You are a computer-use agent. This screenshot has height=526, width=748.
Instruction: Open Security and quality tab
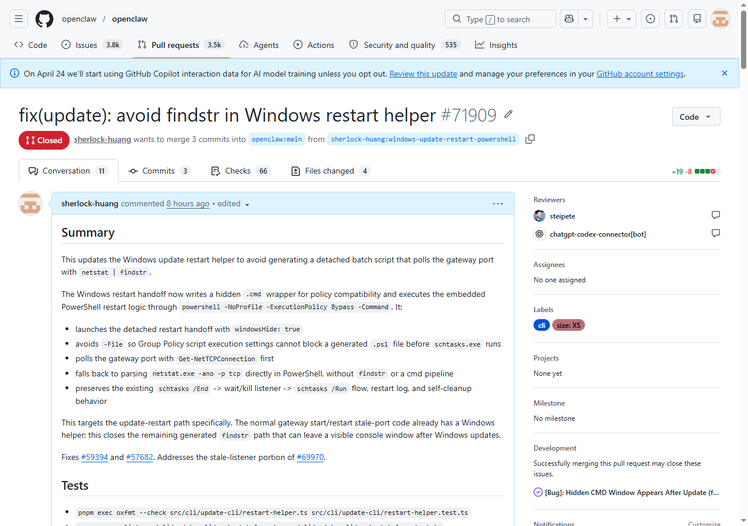point(404,45)
